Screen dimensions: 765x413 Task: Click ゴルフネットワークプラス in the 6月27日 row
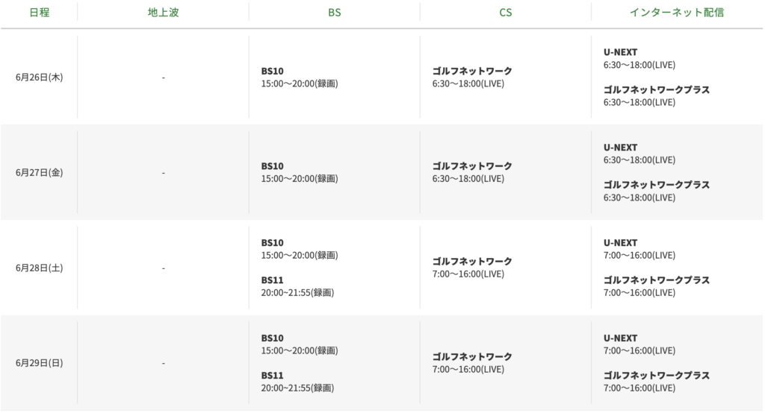click(656, 185)
